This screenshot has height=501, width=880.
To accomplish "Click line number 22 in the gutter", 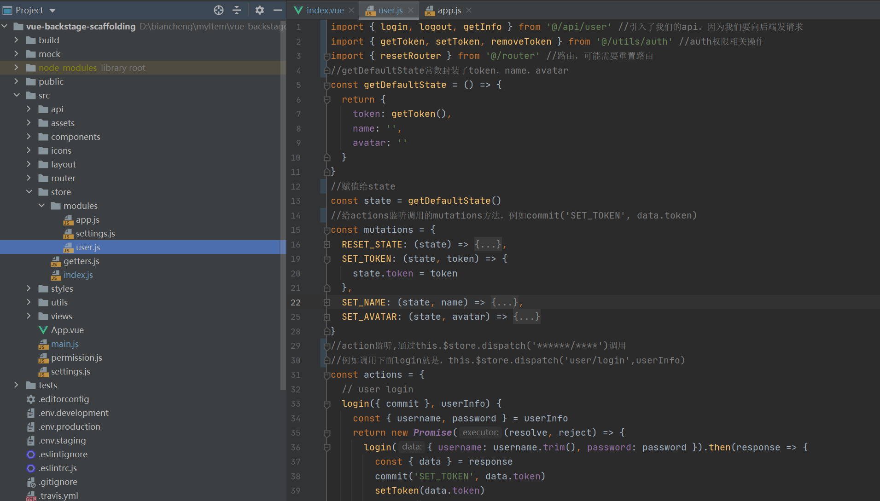I will point(295,302).
